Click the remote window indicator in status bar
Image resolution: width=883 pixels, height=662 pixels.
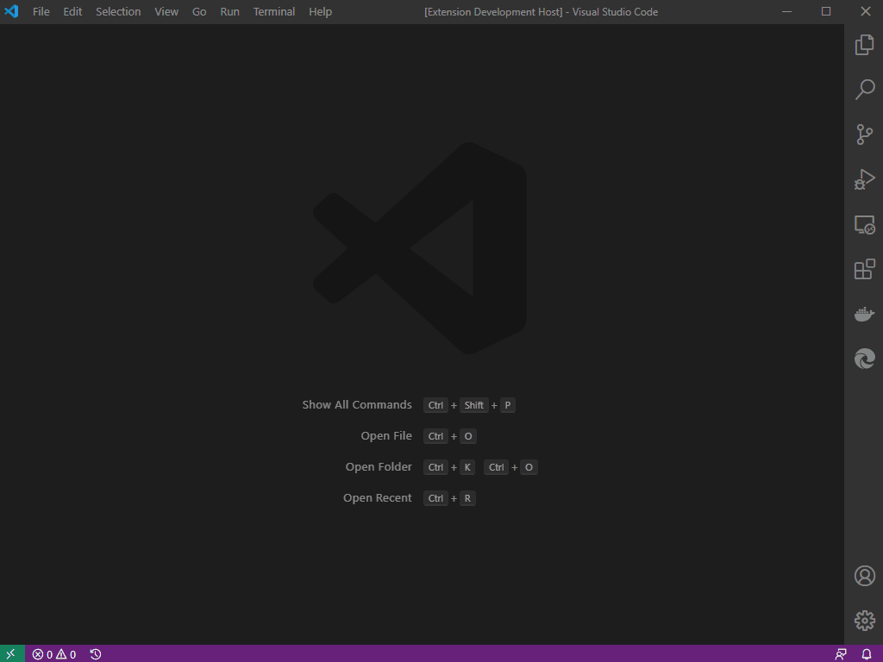tap(12, 653)
